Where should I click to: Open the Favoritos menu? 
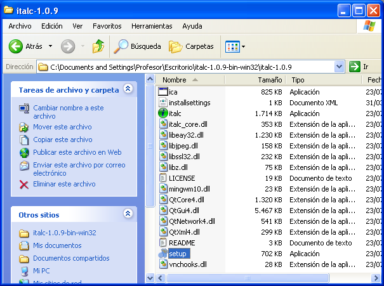click(x=107, y=26)
